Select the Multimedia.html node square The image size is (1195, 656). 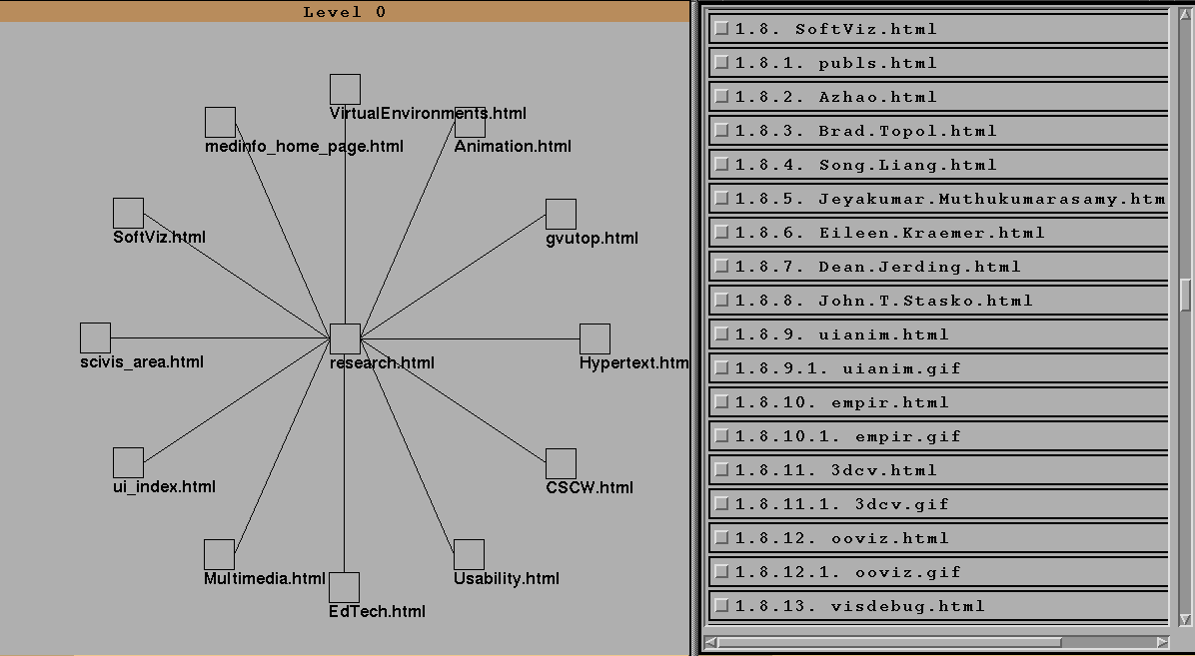(219, 554)
